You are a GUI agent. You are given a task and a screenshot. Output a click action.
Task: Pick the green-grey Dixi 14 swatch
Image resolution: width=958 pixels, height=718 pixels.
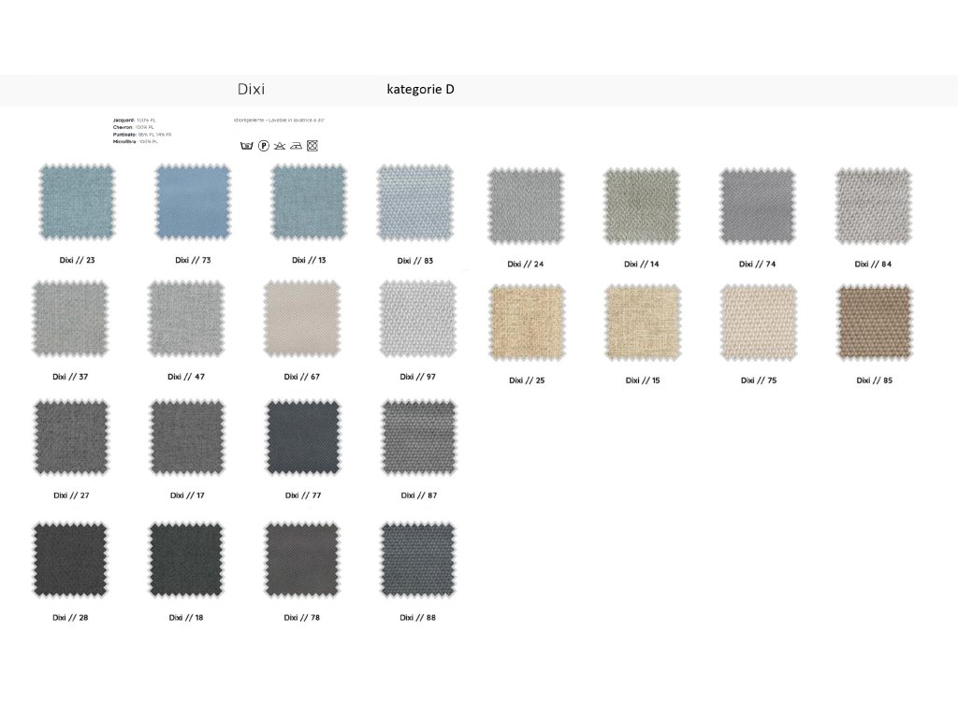tap(642, 207)
